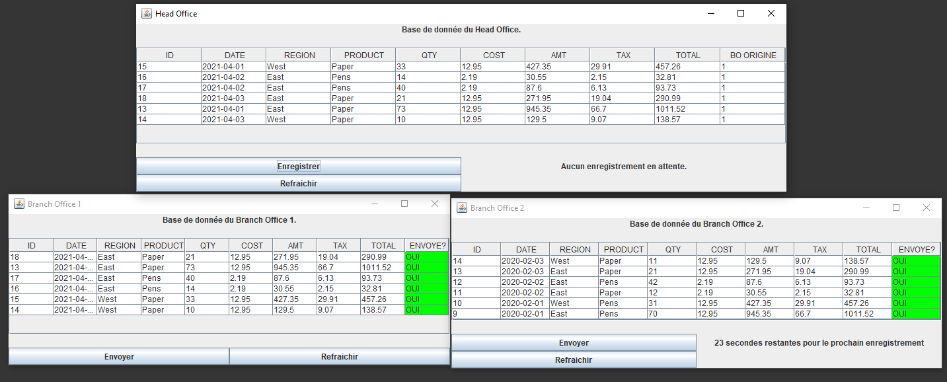This screenshot has width=947, height=382.
Task: Click REGION header in Branch Office 2 table
Action: tap(574, 250)
